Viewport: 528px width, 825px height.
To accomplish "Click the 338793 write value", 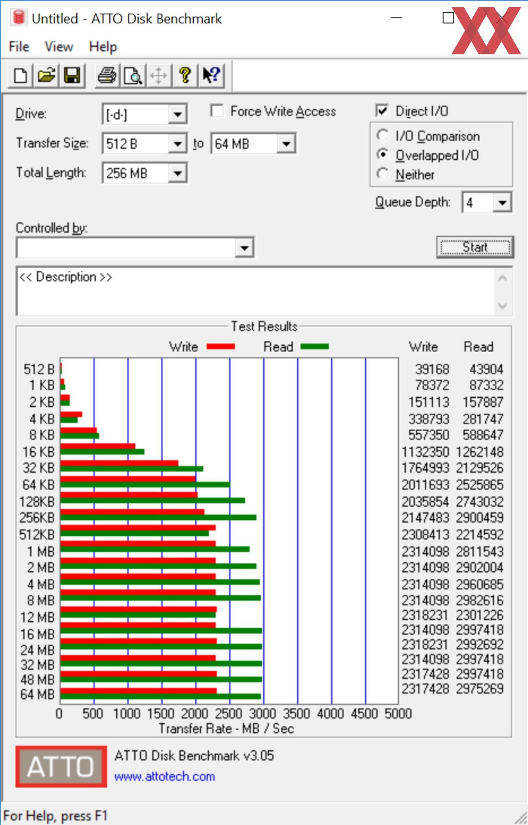I will 429,419.
